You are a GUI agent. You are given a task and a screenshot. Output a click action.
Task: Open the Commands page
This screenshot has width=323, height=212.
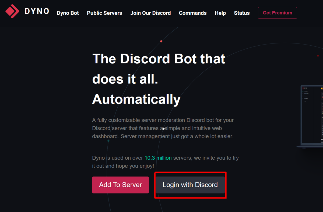click(193, 13)
